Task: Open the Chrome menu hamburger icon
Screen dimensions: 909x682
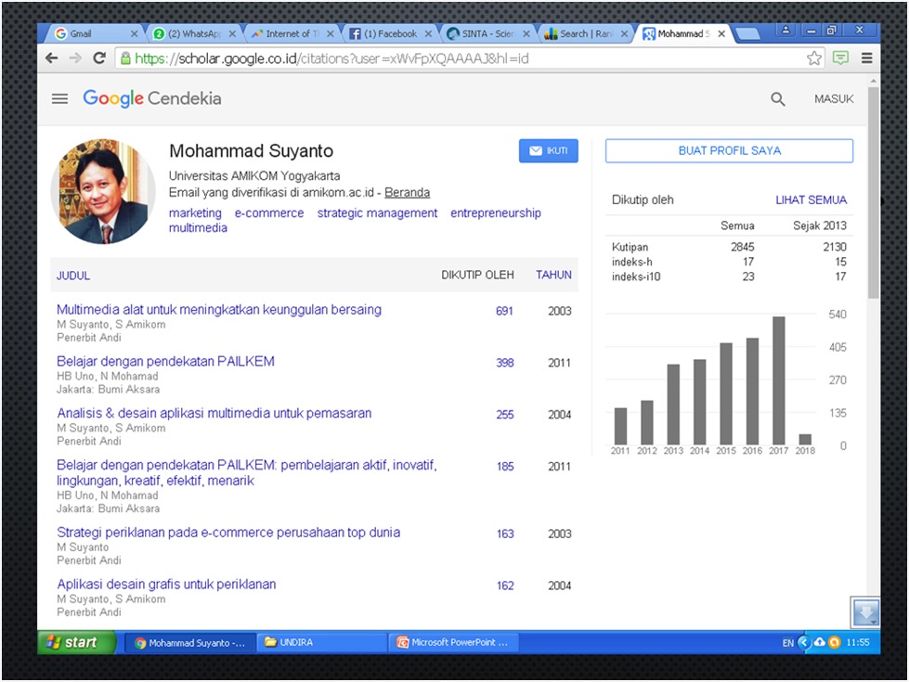Action: [x=866, y=58]
